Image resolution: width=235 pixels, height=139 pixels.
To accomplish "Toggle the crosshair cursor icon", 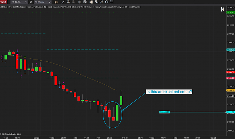I will pyautogui.click(x=80, y=2).
